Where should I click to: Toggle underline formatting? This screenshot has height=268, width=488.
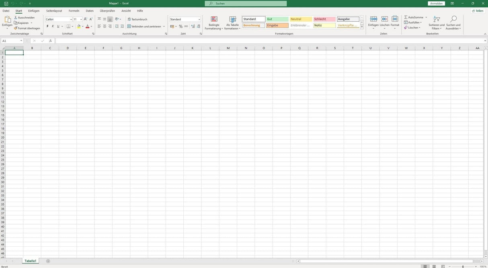[58, 26]
